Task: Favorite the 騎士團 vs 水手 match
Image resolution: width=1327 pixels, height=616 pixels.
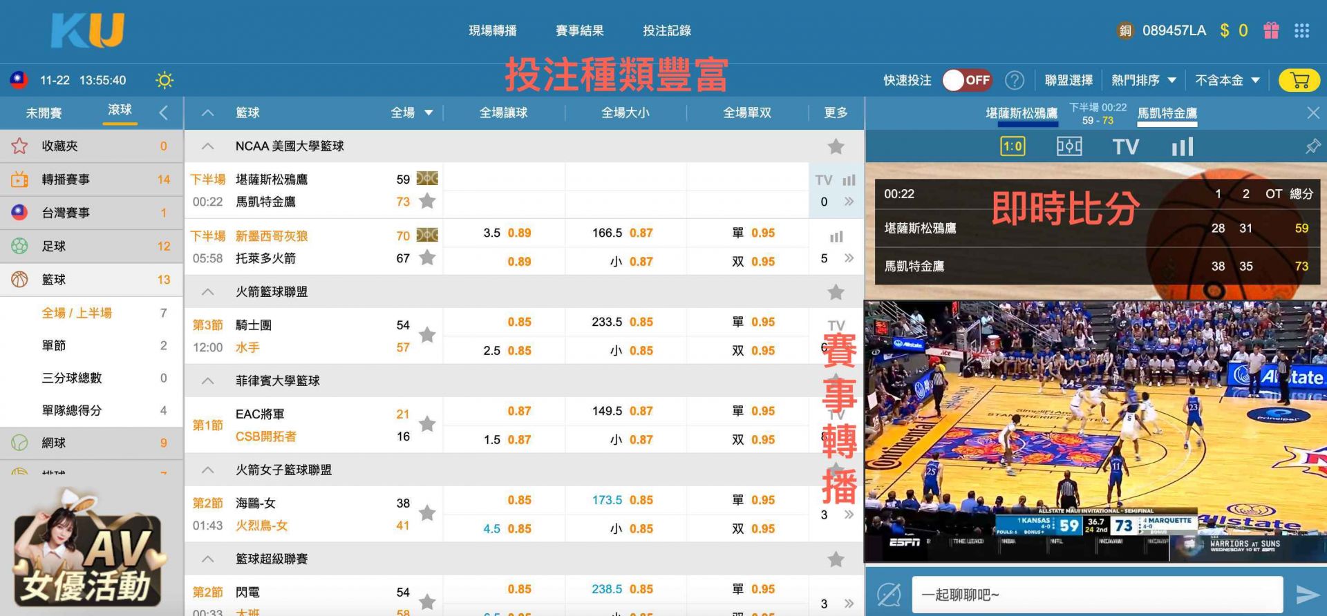Action: pos(428,335)
